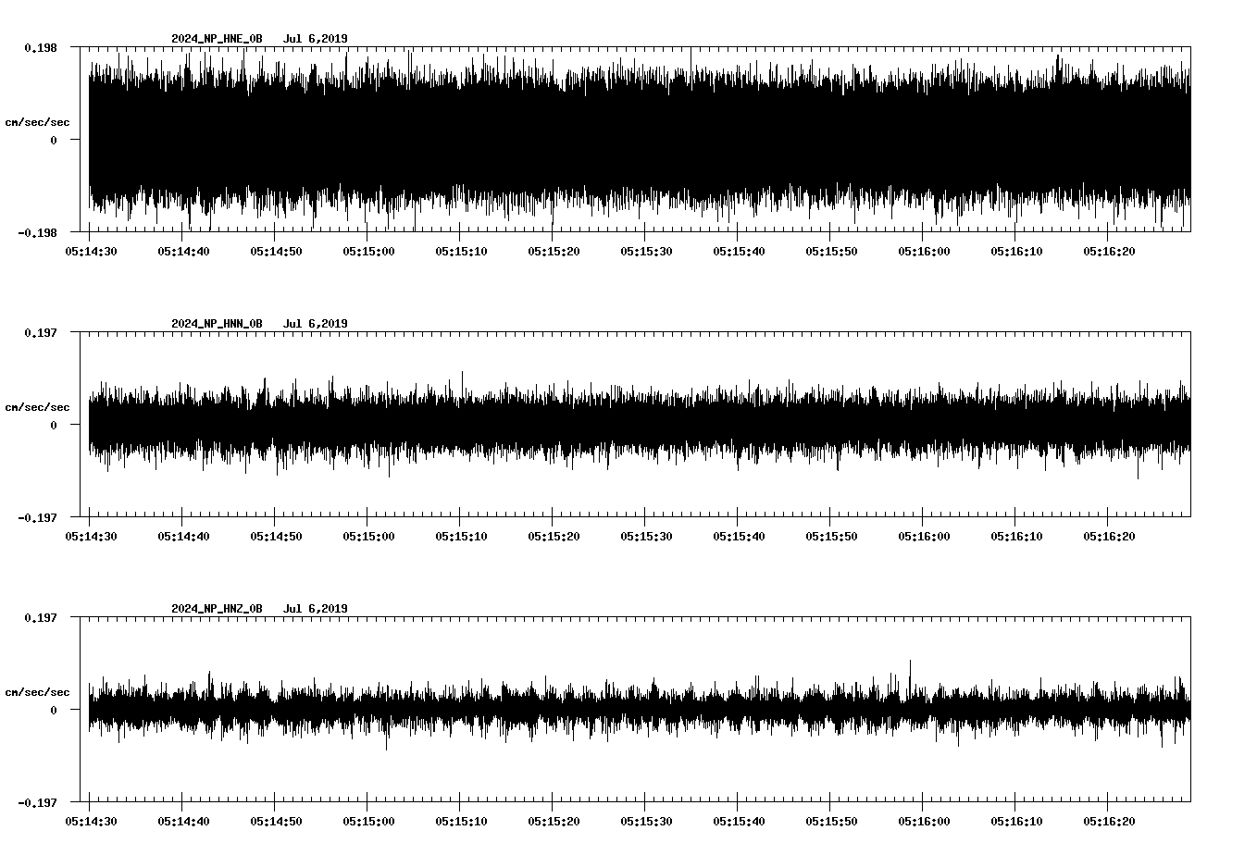
Task: Click 05:15:50 tick label under HNZ plot
Action: (831, 821)
